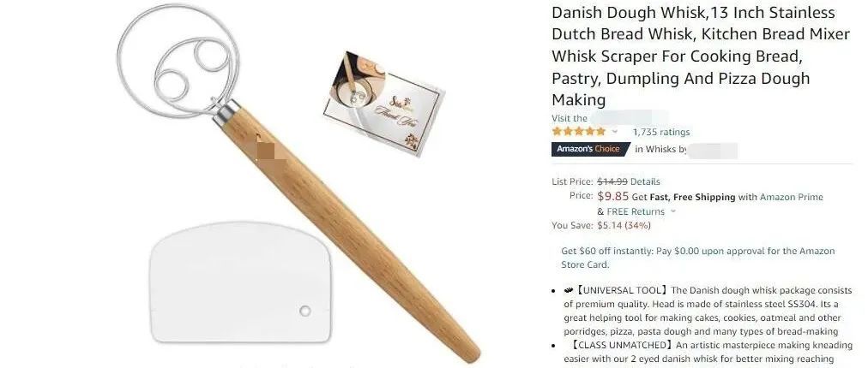Click the thank you card in photo
The height and width of the screenshot is (368, 868).
pyautogui.click(x=384, y=104)
